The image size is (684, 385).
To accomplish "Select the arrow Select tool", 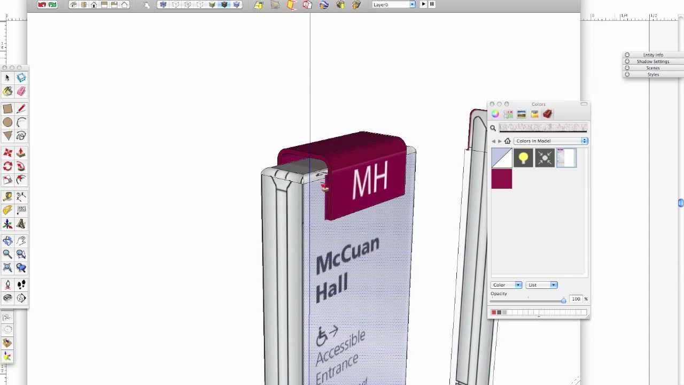I will [7, 78].
